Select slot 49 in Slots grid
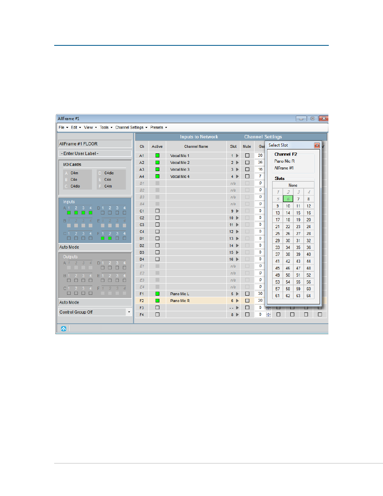 (x=277, y=275)
